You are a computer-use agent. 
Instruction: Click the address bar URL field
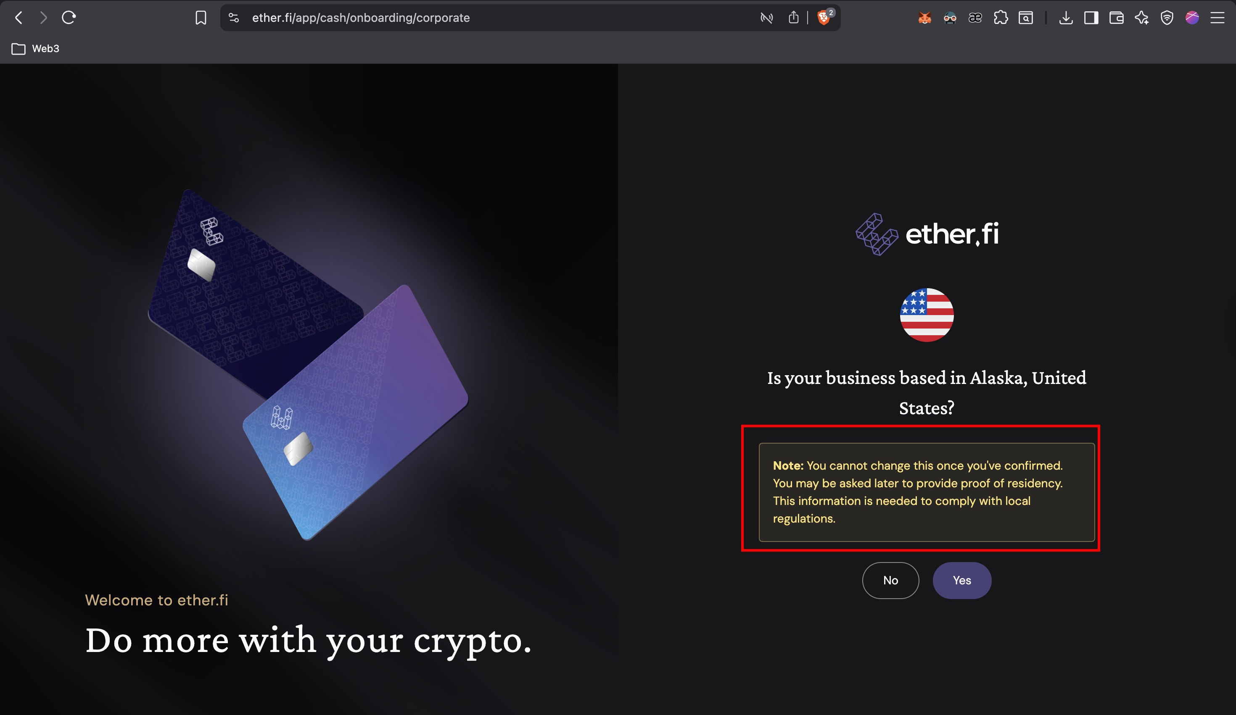click(x=491, y=18)
